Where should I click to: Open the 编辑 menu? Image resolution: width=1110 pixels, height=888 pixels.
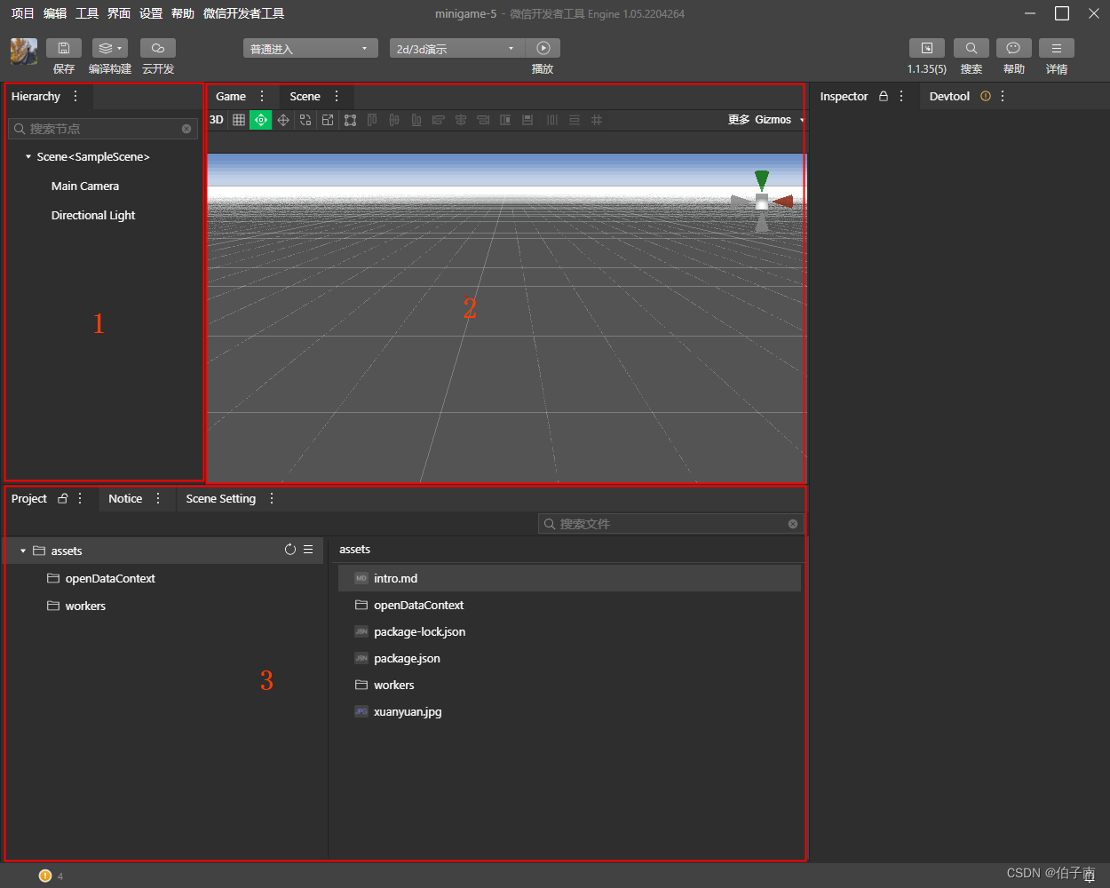click(x=55, y=13)
